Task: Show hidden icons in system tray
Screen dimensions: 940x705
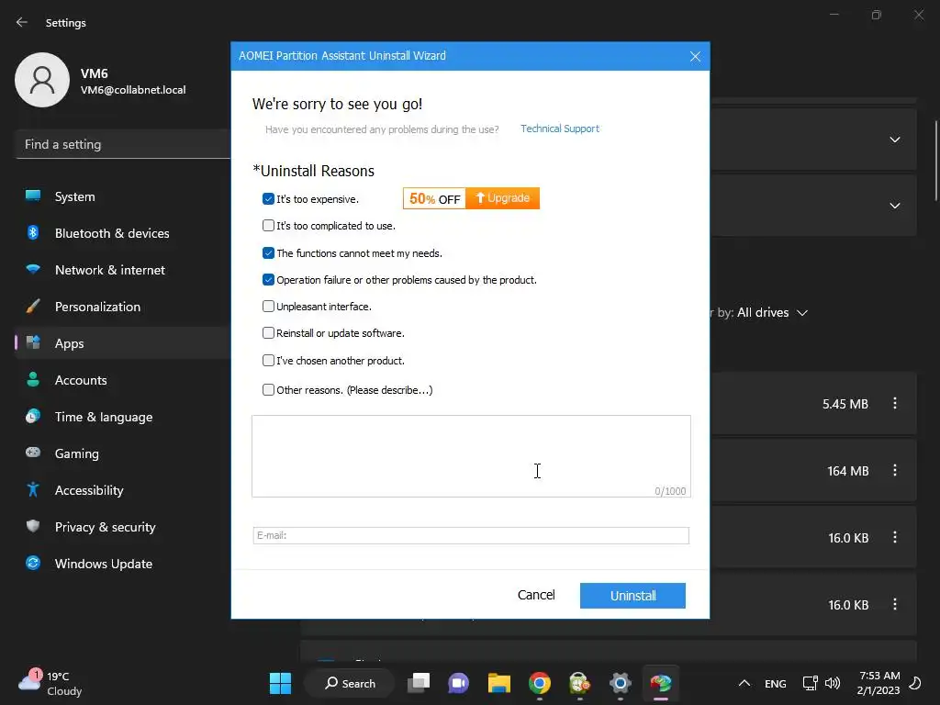Action: click(x=744, y=683)
